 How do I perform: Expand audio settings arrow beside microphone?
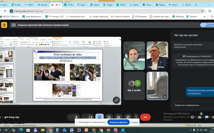(85, 117)
